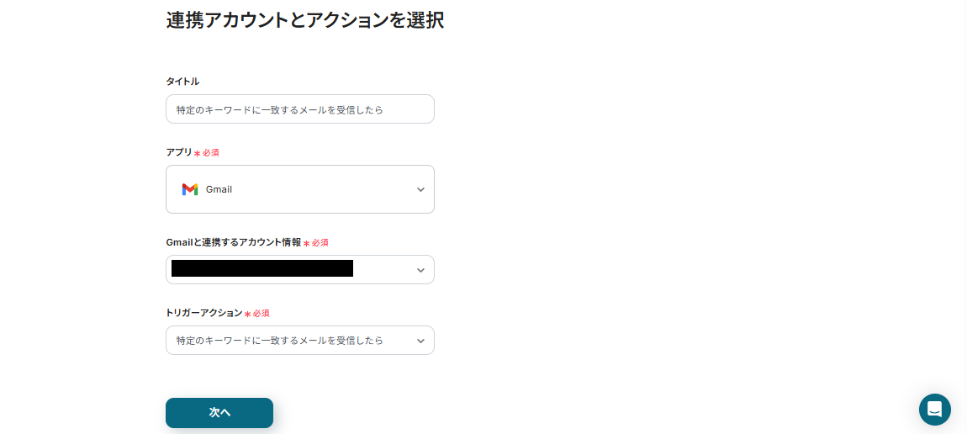
Task: Click the redacted account name
Action: tap(262, 269)
